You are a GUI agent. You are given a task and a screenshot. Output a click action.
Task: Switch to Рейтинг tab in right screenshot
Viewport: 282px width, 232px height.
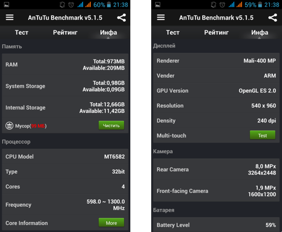[x=216, y=32]
